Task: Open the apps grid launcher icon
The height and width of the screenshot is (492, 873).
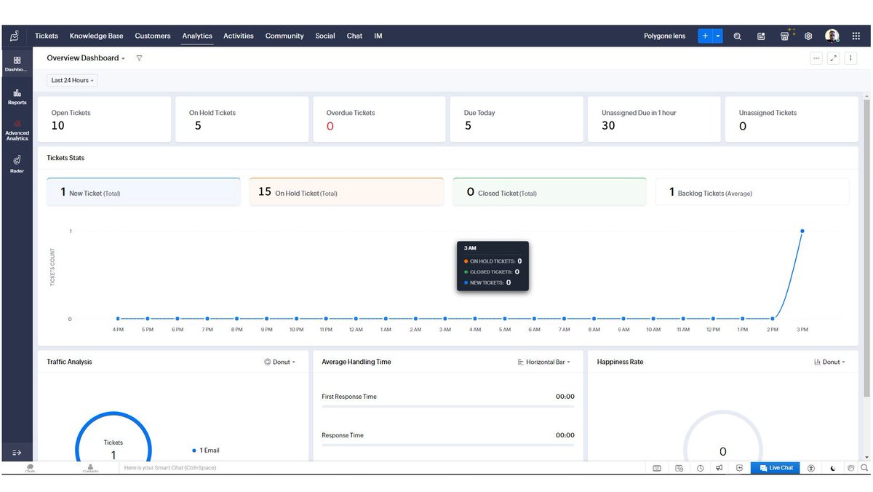Action: [856, 36]
